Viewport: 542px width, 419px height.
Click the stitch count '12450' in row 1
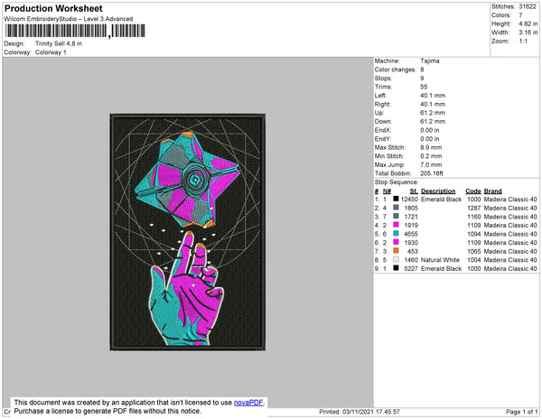click(409, 200)
